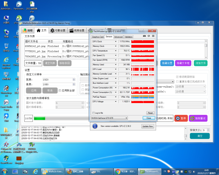Click the Waifu2x green progress bar
The width and height of the screenshot is (219, 175).
tap(39, 118)
